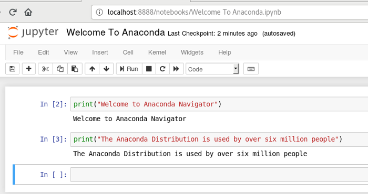Rename the notebook title Welcome To Anaconda
368x194 pixels.
coord(116,33)
